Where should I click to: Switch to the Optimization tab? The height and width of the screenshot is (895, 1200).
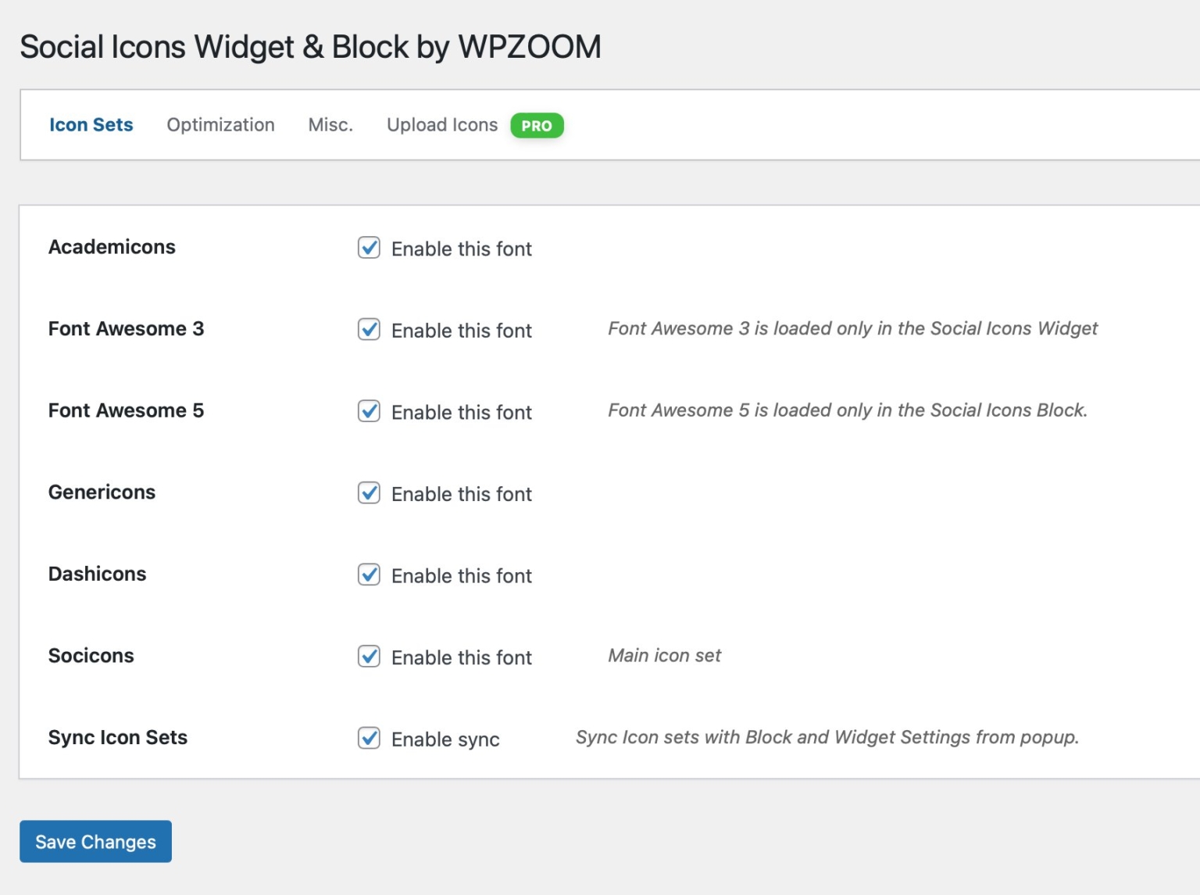pos(220,124)
